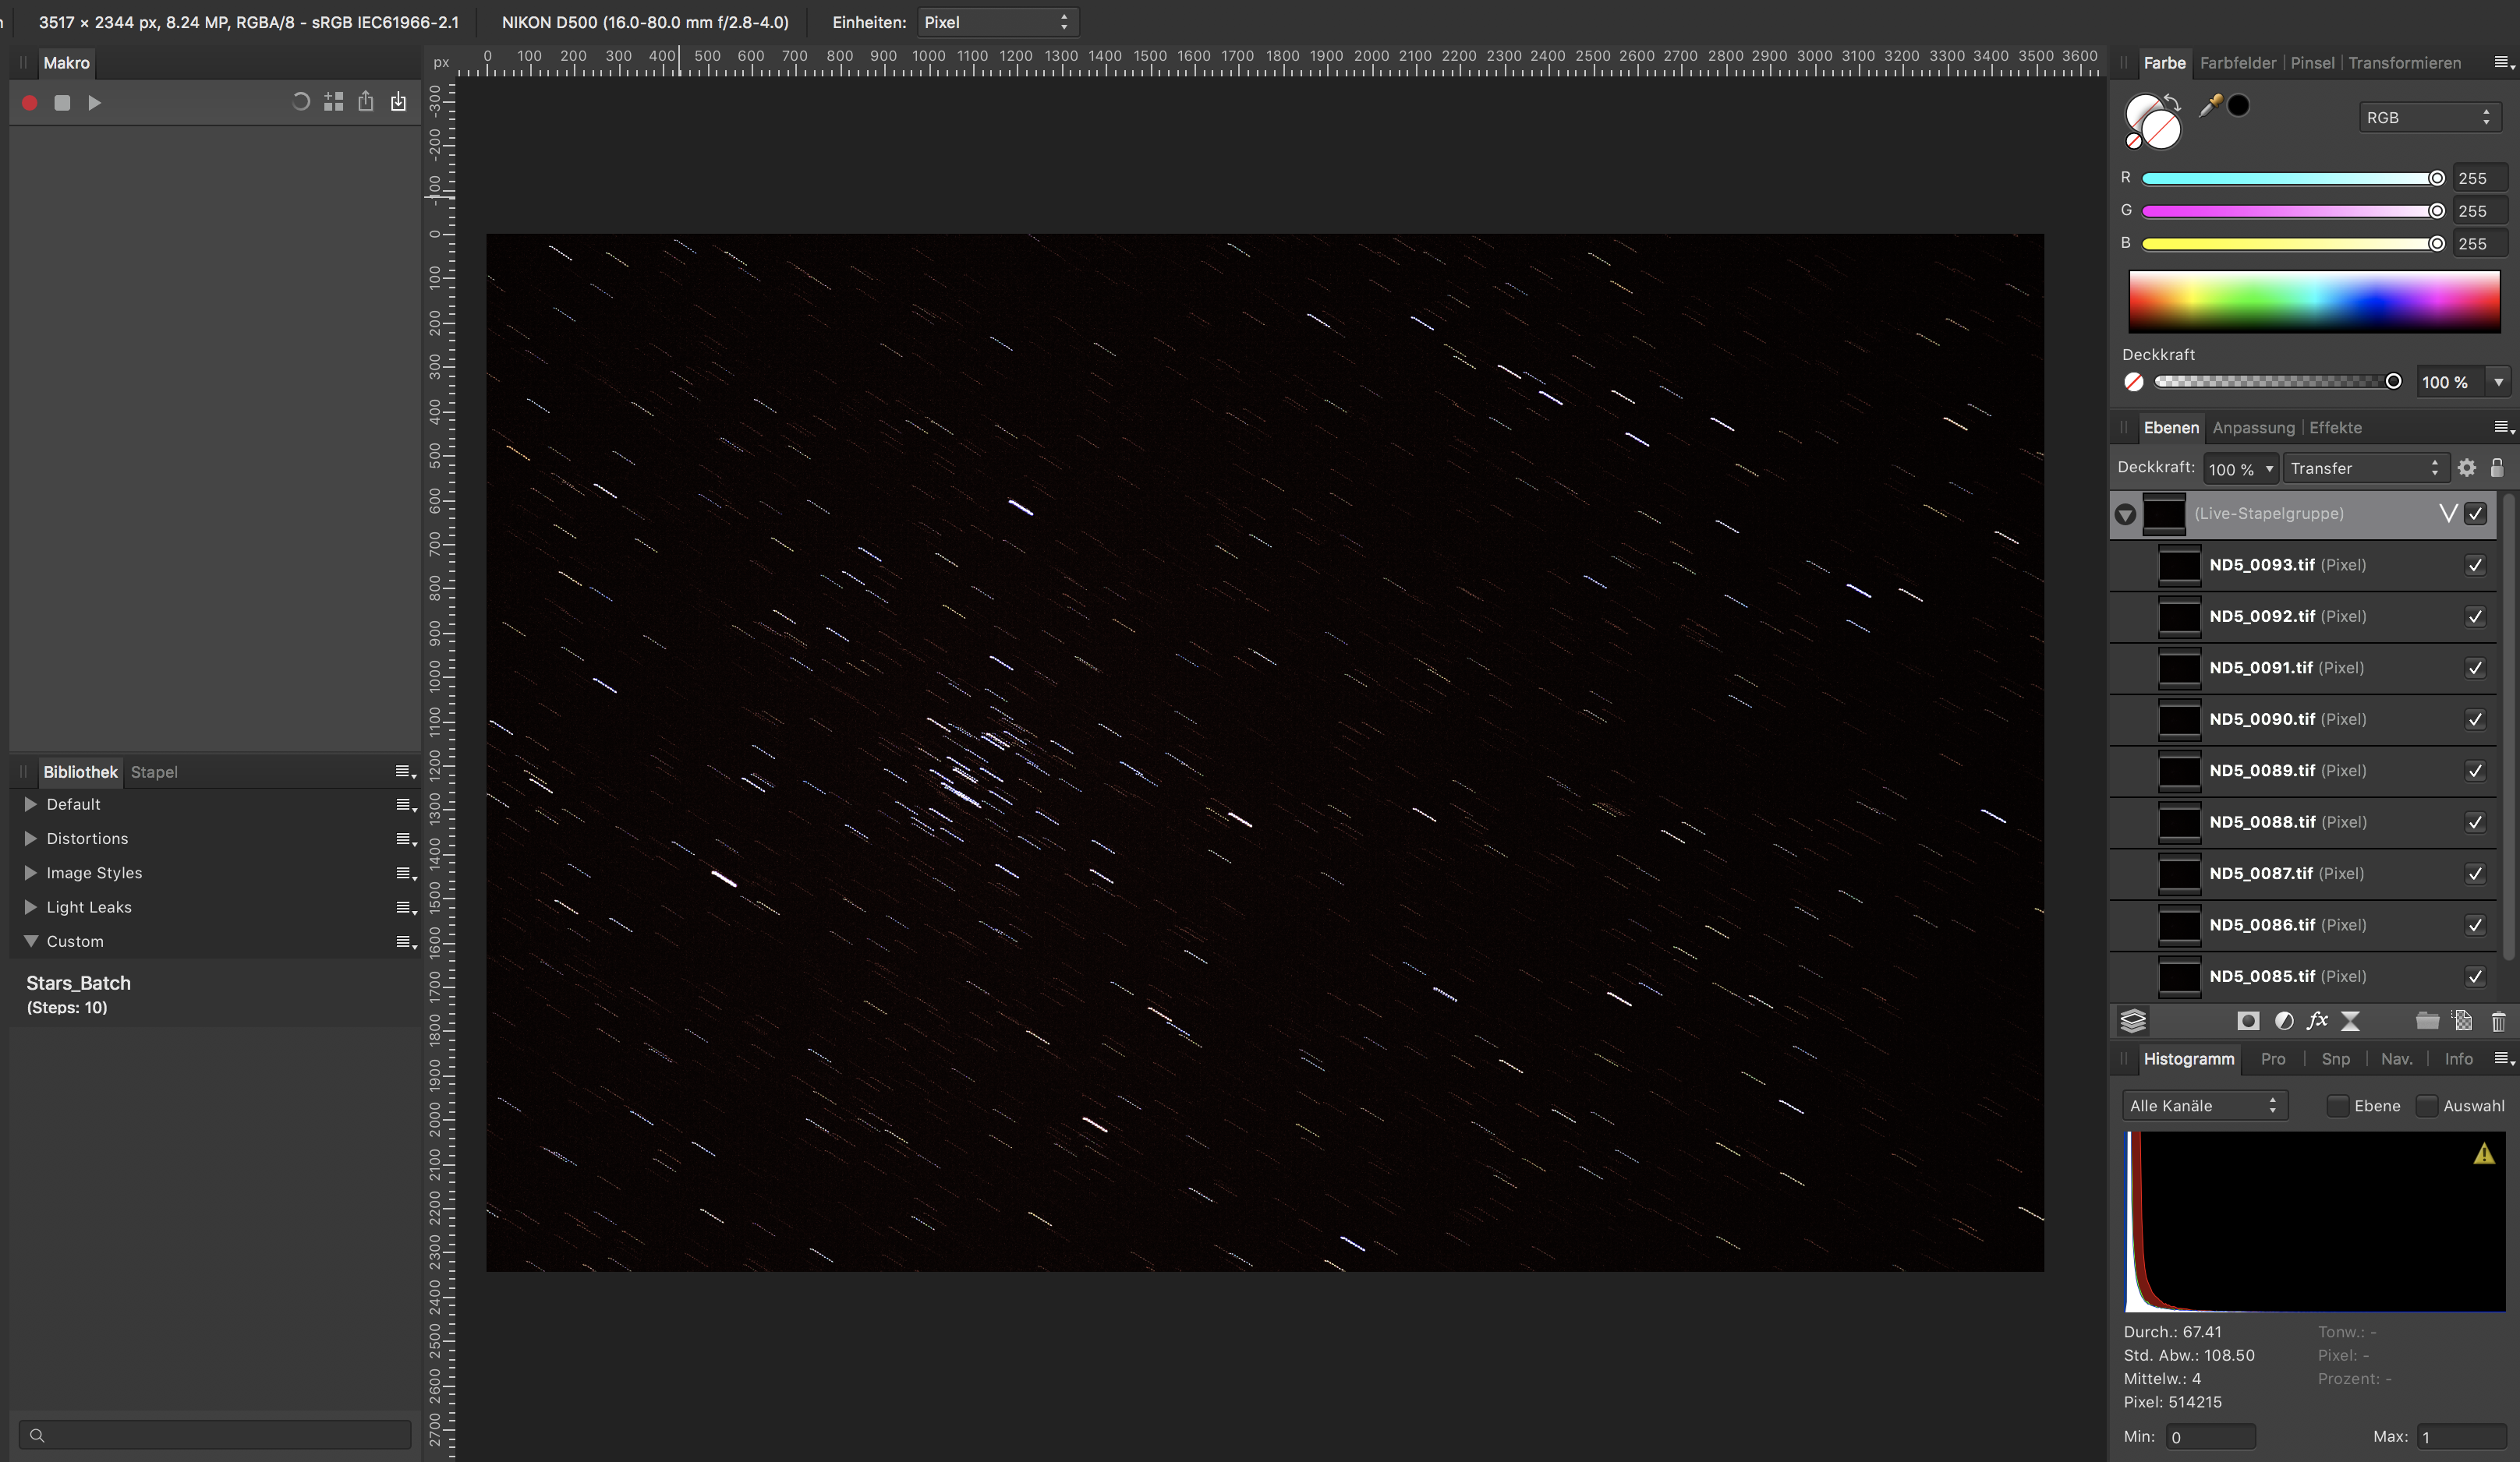Pick a color with the eyedropper
The width and height of the screenshot is (2520, 1462).
click(x=2210, y=105)
